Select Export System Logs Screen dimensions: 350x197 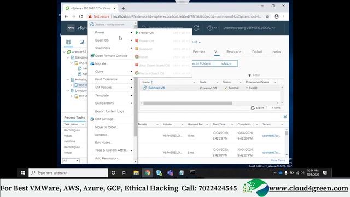point(110,111)
